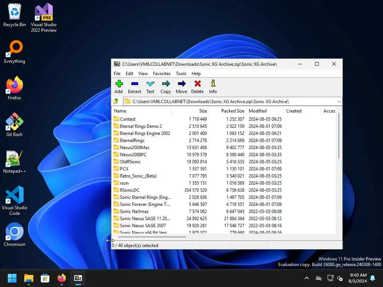
Task: Click the status bar selection count
Action: coord(135,245)
